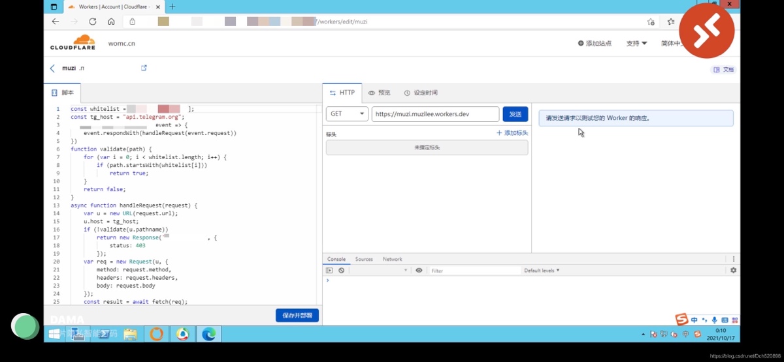
Task: Select the Console devtools tab
Action: pos(336,259)
